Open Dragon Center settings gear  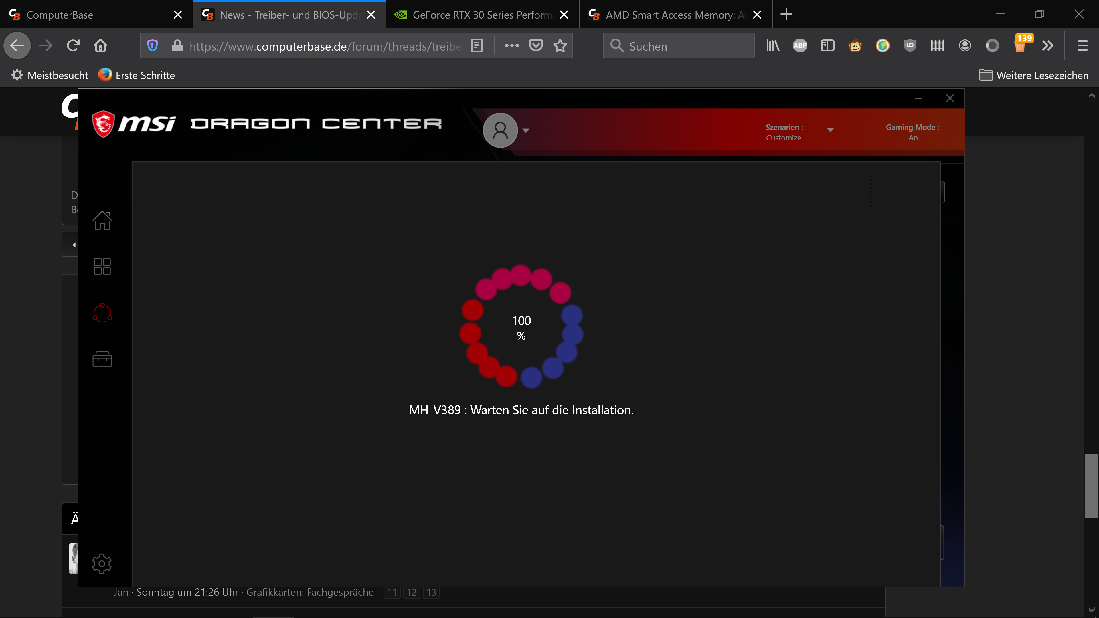click(102, 563)
